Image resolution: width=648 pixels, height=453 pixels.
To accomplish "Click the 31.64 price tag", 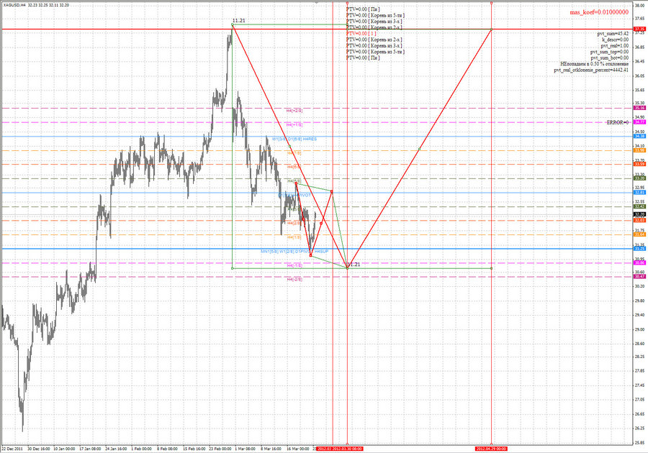I will pos(640,234).
